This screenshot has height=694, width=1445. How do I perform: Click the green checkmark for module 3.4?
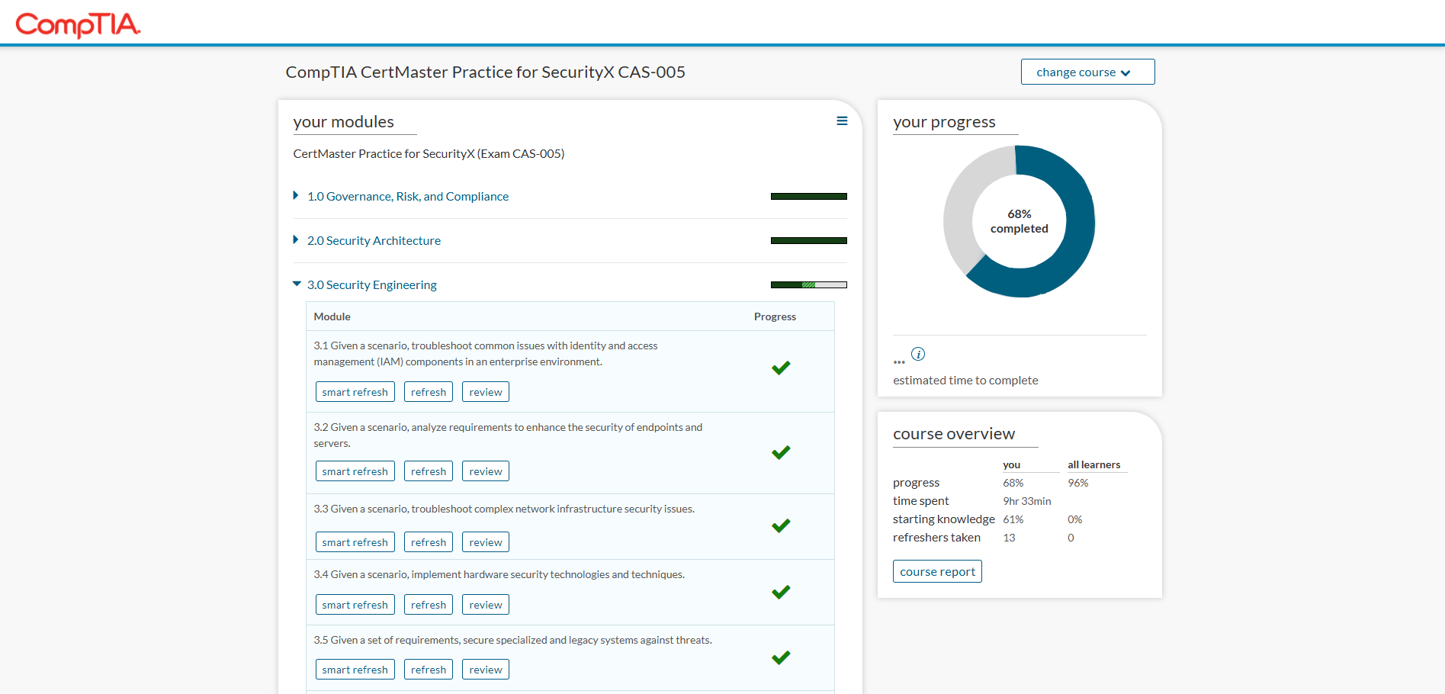[x=781, y=592]
